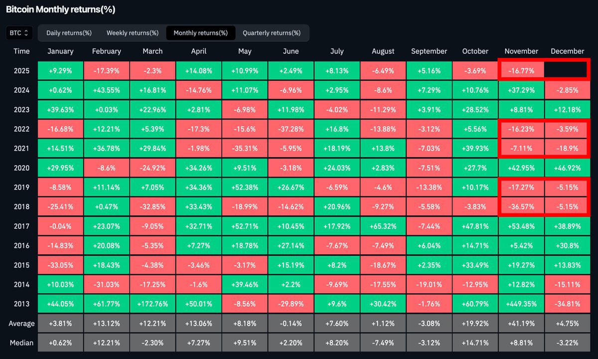Screen dimensions: 598x359
Task: Click the March column header
Action: click(152, 51)
